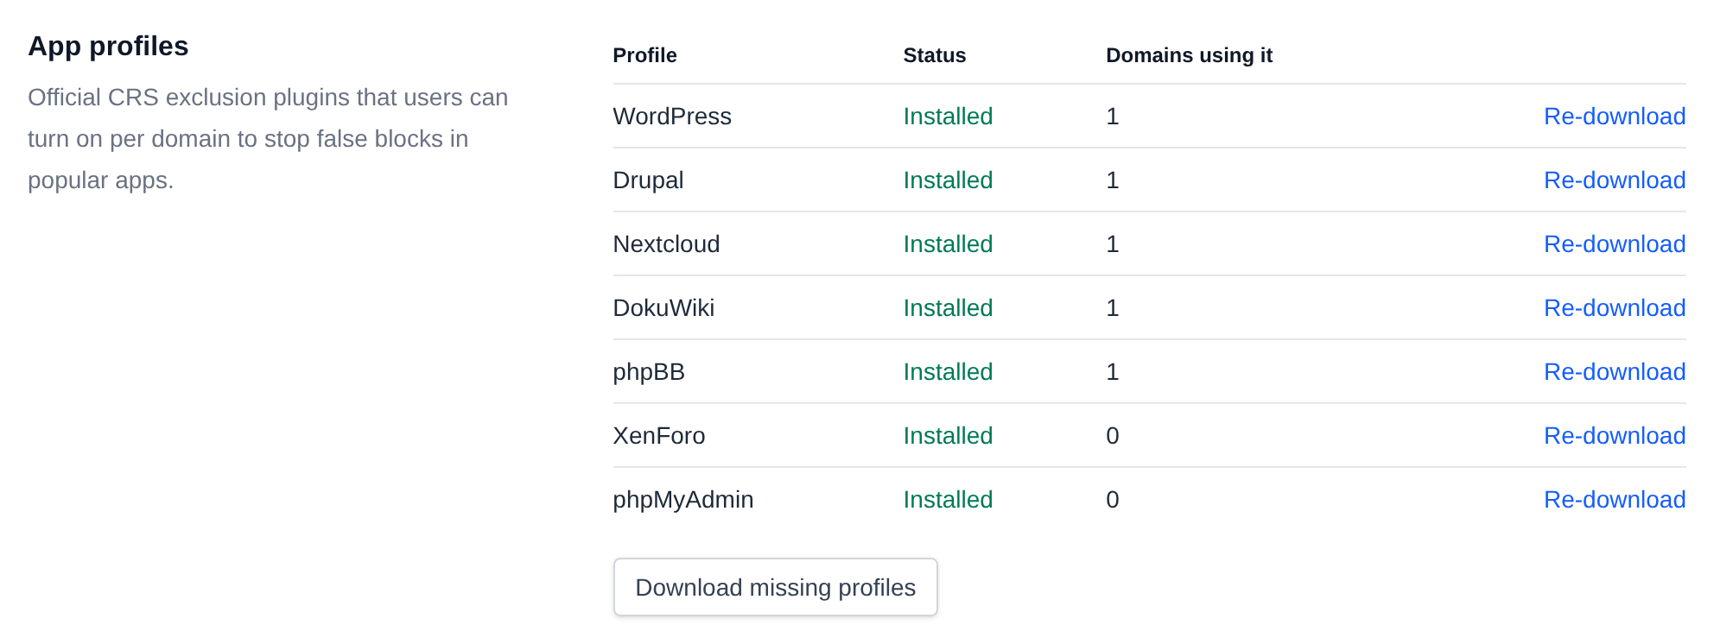Image resolution: width=1714 pixels, height=644 pixels.
Task: Click the domain count for DokuWiki
Action: [1113, 308]
